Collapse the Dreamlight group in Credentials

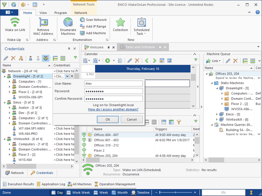pyautogui.click(x=4, y=76)
